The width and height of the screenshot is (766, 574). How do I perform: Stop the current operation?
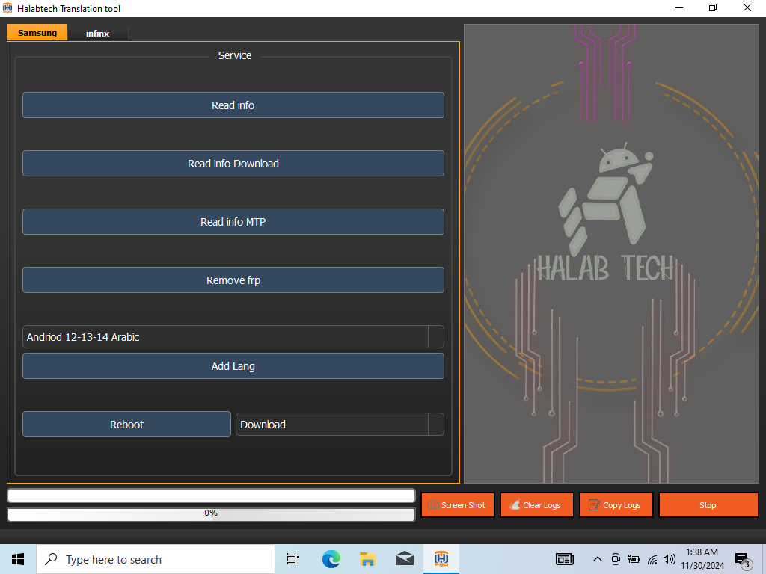(x=708, y=505)
